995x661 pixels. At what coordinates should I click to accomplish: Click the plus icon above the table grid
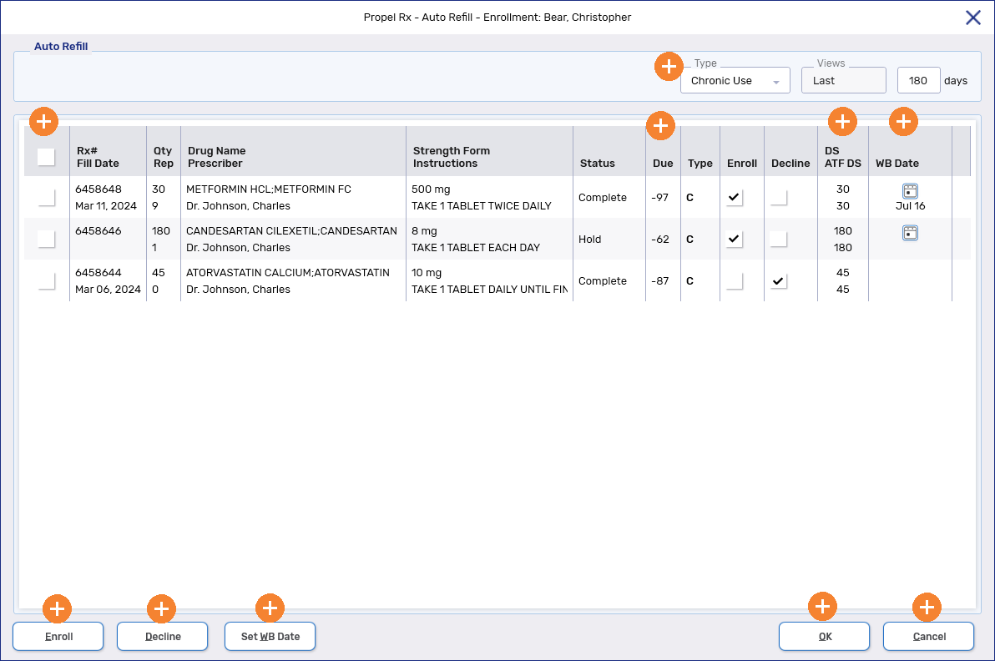point(43,121)
